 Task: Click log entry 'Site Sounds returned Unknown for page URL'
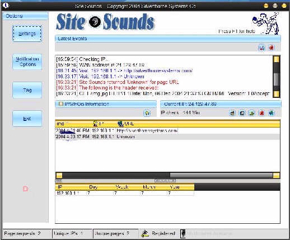[118, 82]
